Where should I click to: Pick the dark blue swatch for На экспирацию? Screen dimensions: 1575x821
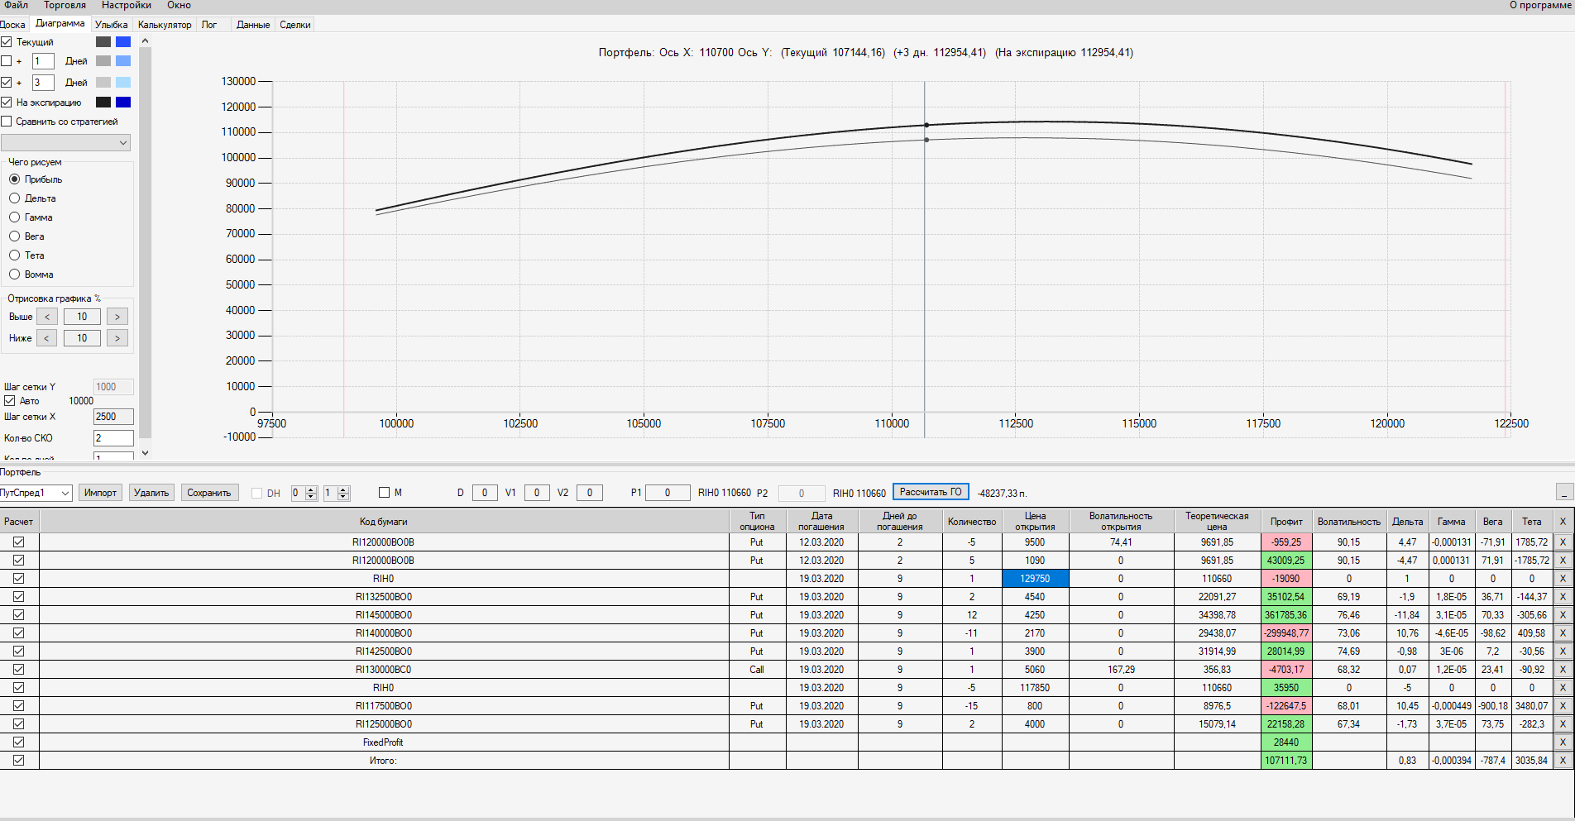pos(123,103)
